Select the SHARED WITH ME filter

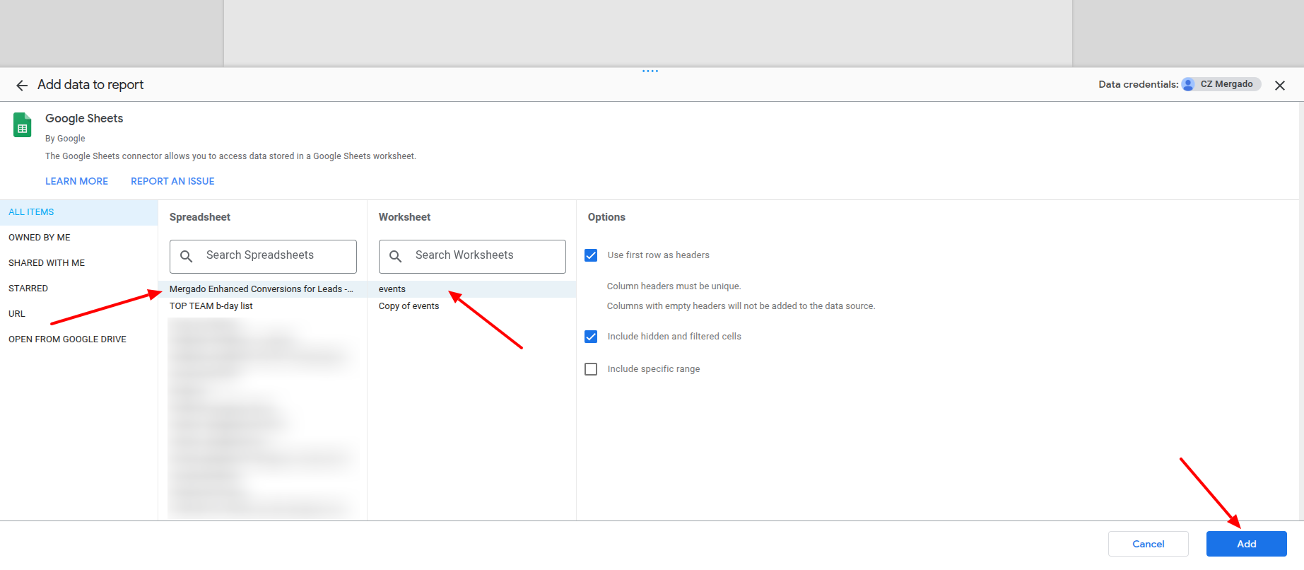click(x=78, y=263)
